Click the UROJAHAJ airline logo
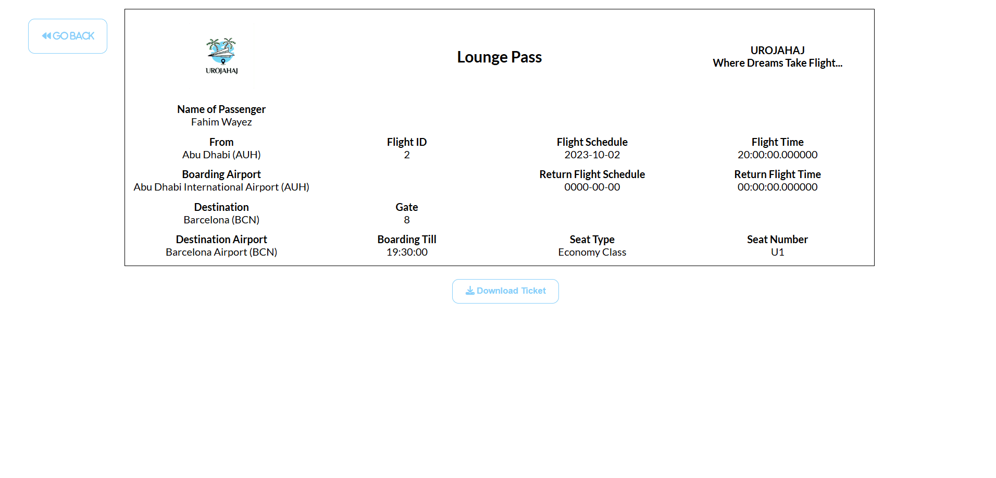 [x=221, y=56]
